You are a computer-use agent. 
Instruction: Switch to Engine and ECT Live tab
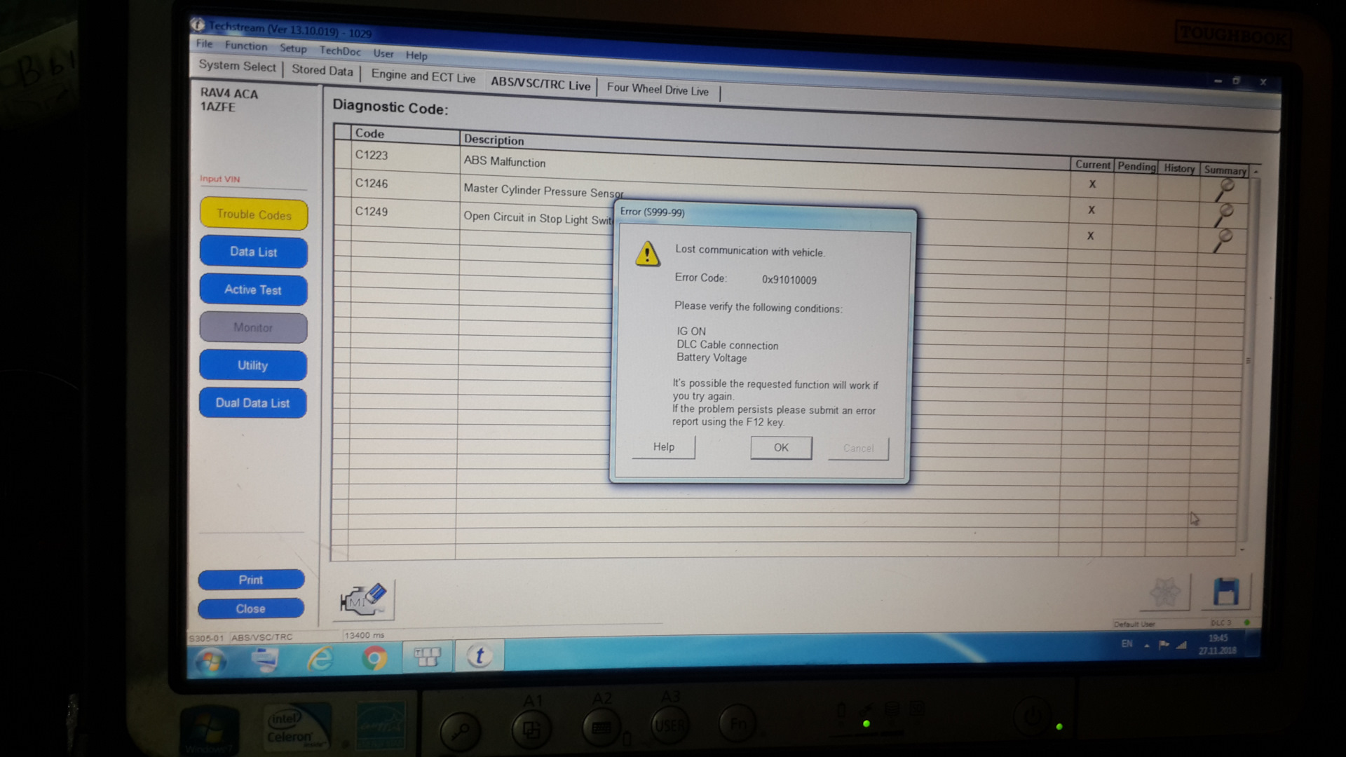coord(423,76)
